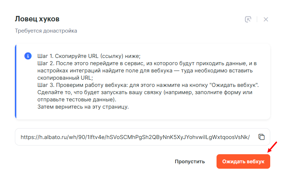Click the blue accent bar of info box

(x=16, y=81)
